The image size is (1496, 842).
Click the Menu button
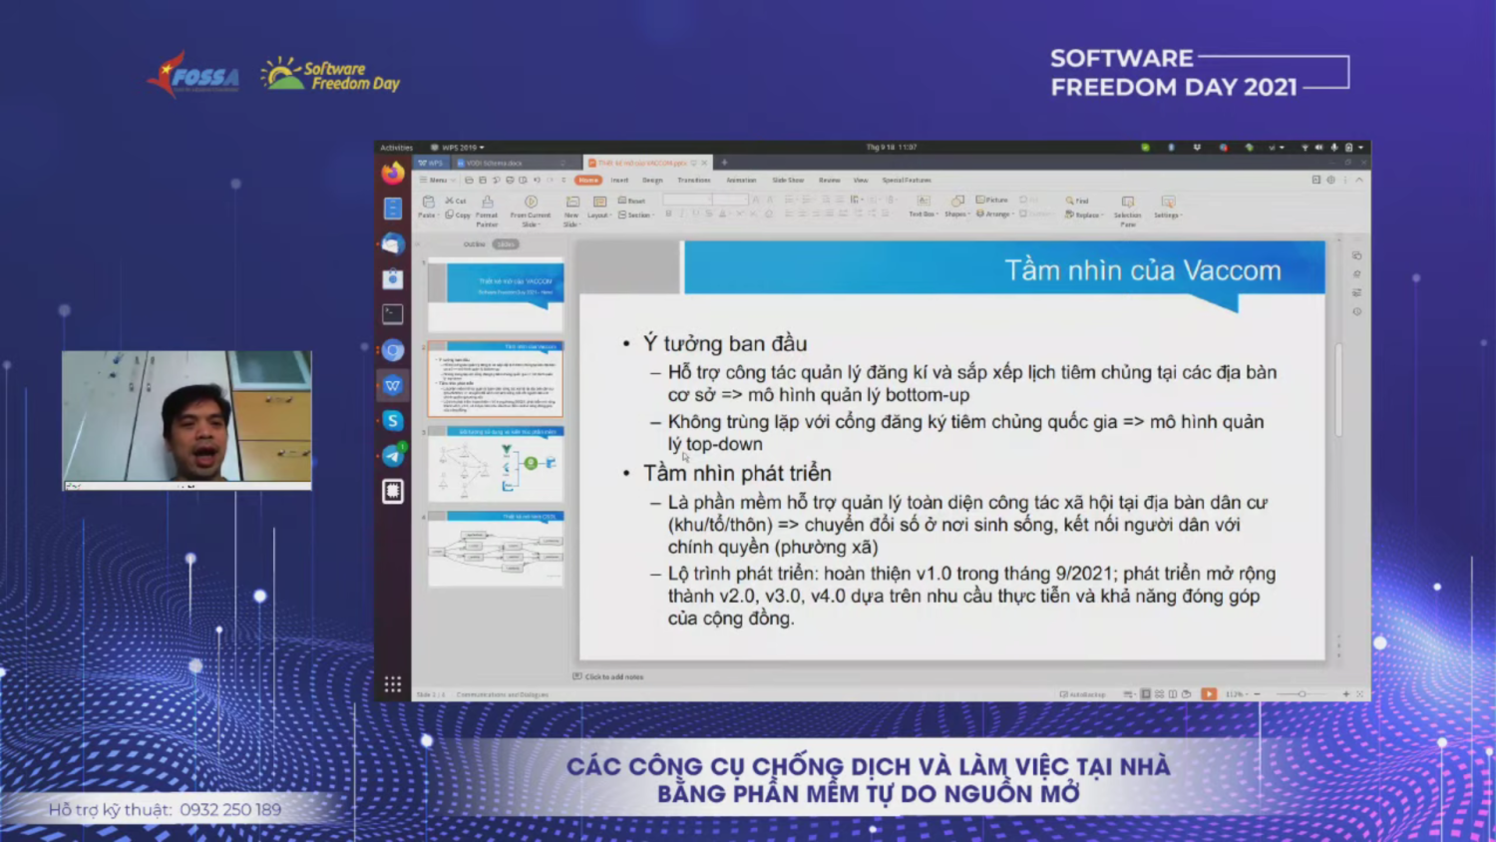(436, 181)
